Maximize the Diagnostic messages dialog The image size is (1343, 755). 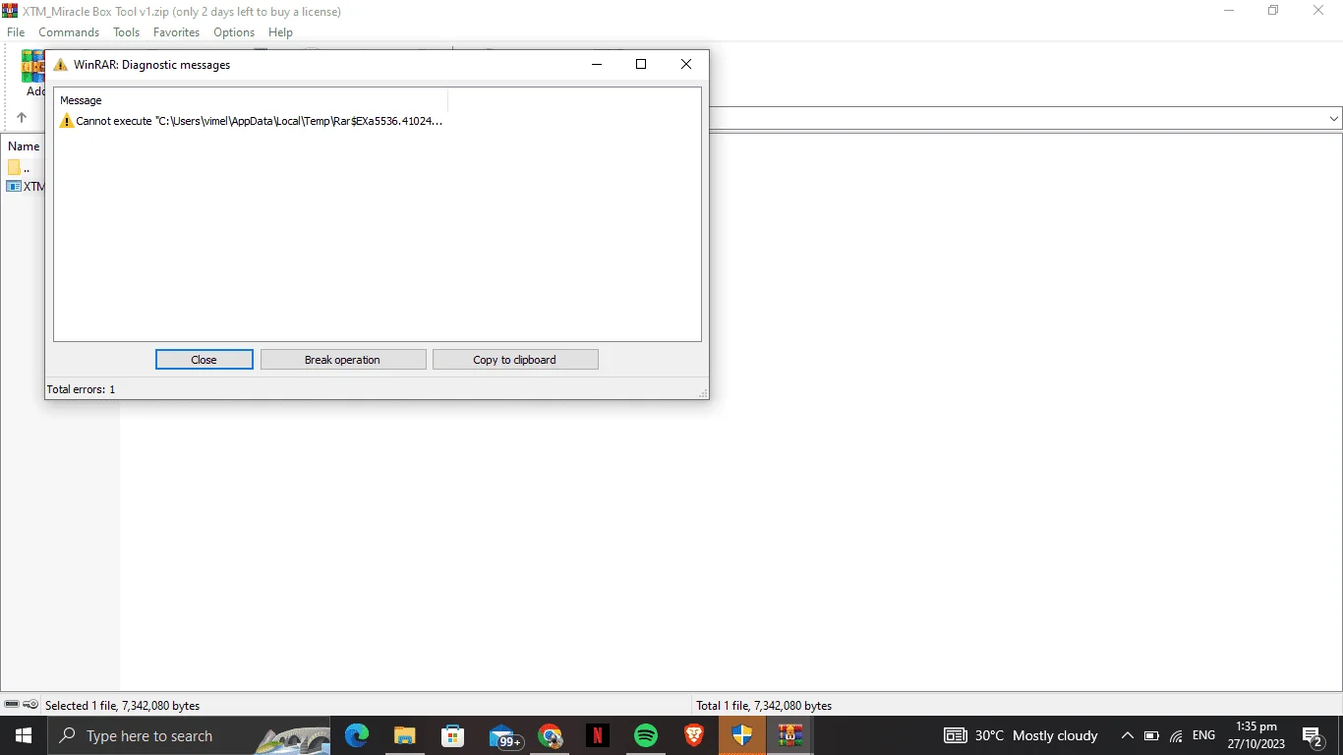pos(641,65)
